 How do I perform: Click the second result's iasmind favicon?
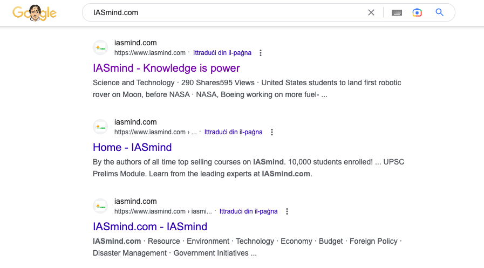click(x=100, y=127)
